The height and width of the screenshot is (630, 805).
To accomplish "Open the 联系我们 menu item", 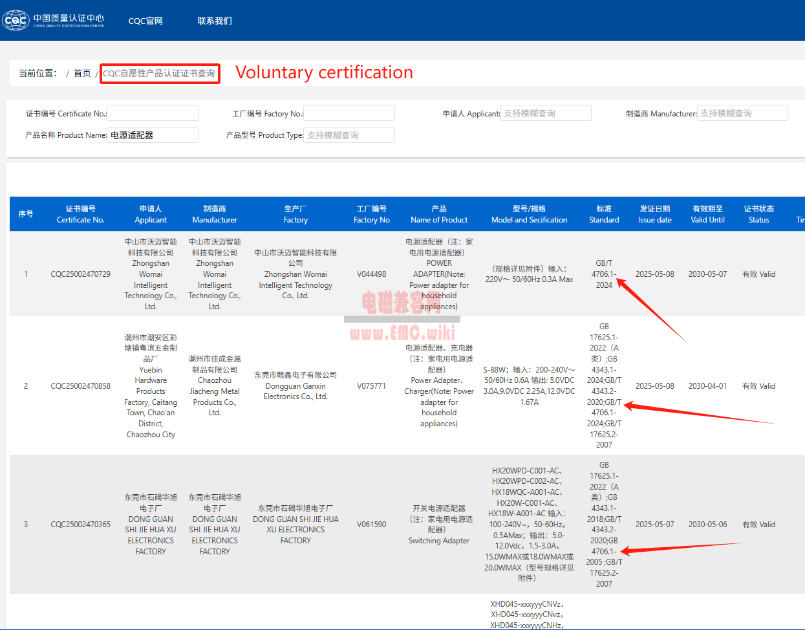I will 215,21.
